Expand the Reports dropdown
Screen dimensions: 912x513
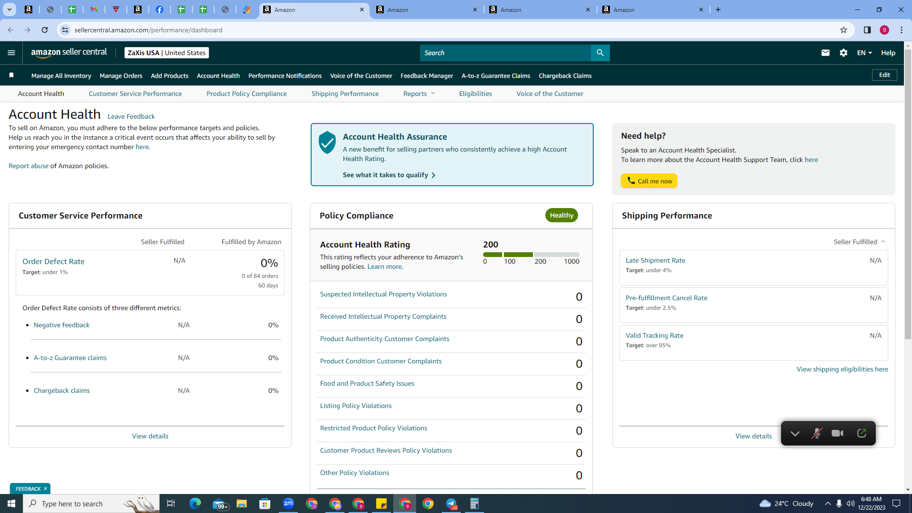(x=419, y=94)
